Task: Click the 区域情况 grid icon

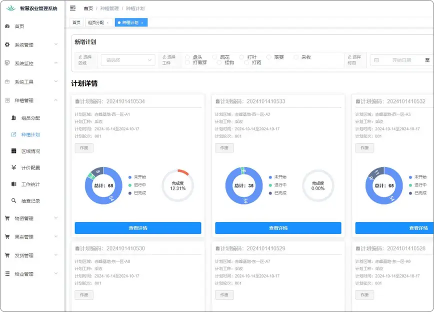Action: (13, 151)
